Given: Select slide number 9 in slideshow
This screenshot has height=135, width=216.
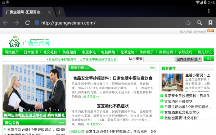Looking at the screenshot, I should 50,110.
